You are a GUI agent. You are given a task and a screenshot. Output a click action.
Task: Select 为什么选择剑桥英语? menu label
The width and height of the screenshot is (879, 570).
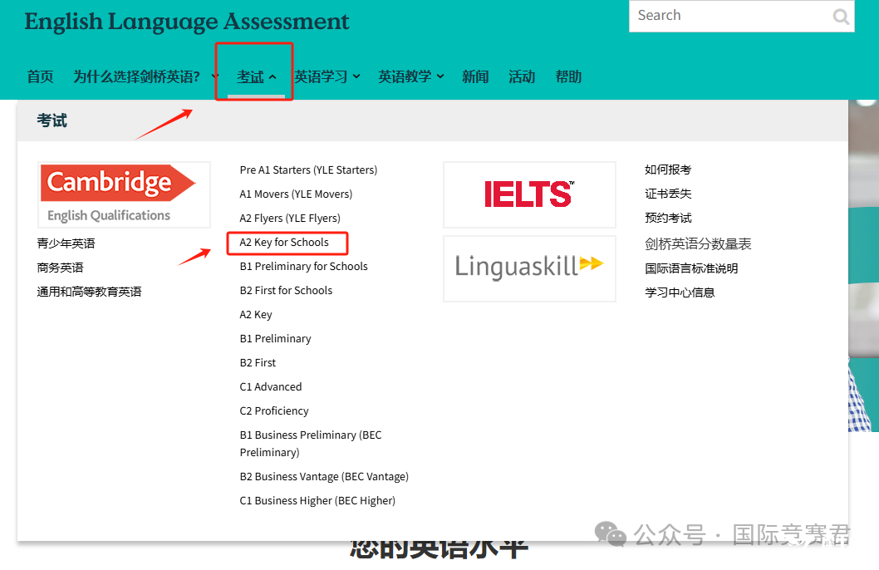click(x=137, y=76)
